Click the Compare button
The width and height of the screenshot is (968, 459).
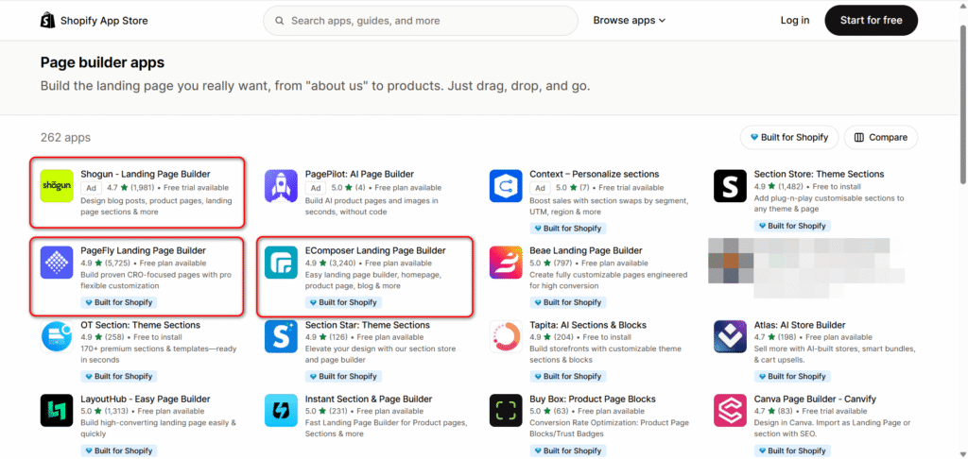[880, 137]
